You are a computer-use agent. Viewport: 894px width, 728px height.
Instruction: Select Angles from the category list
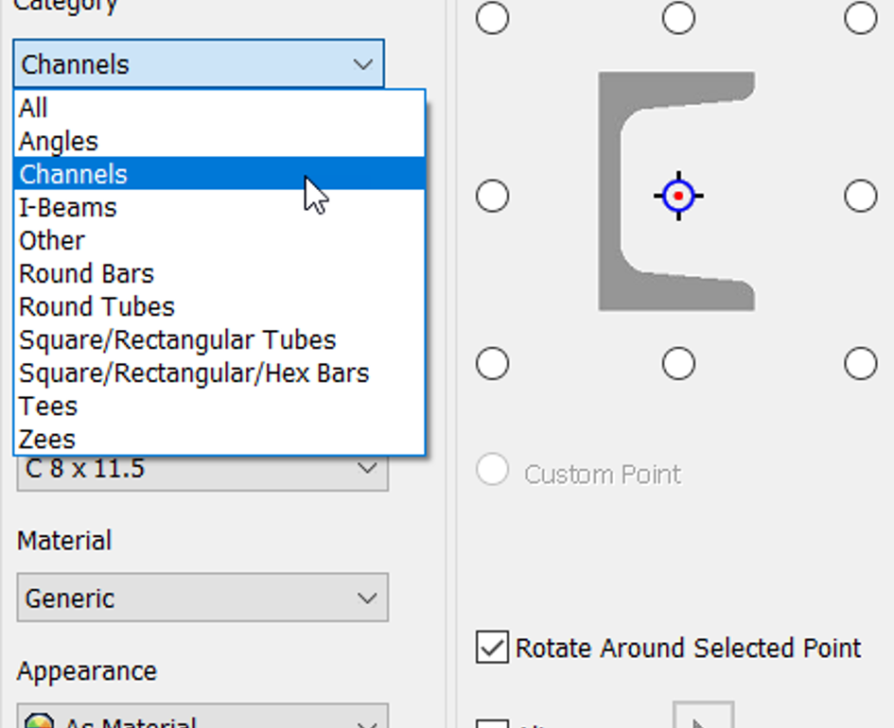(59, 142)
